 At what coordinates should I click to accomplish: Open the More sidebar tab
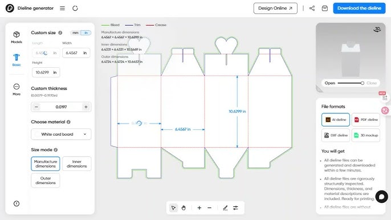[17, 89]
